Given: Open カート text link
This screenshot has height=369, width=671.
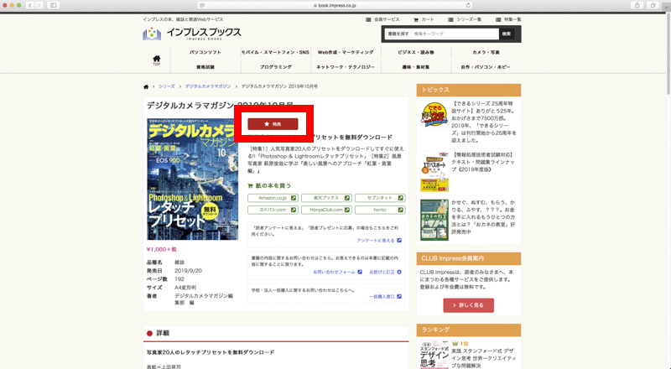Looking at the screenshot, I should [428, 19].
